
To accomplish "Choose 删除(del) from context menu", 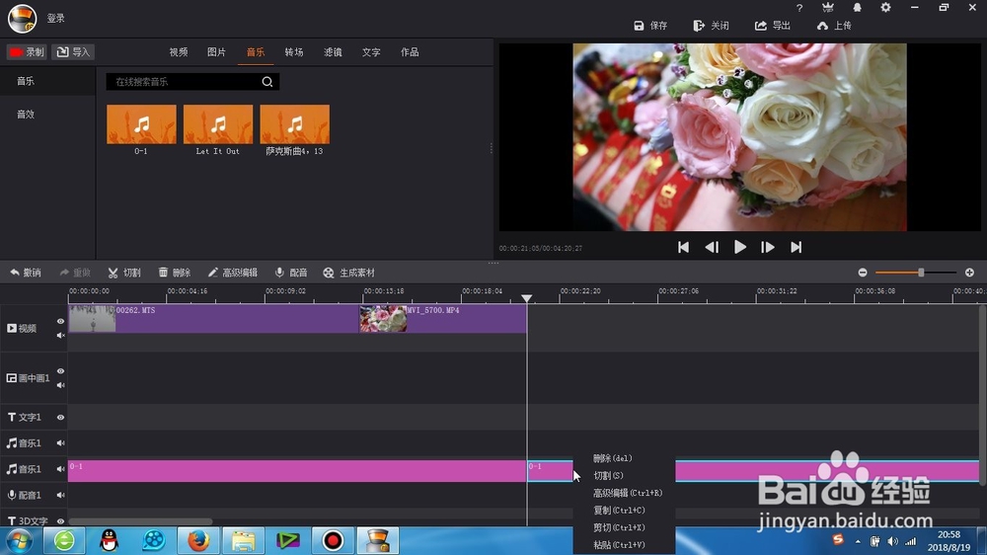I will point(613,458).
